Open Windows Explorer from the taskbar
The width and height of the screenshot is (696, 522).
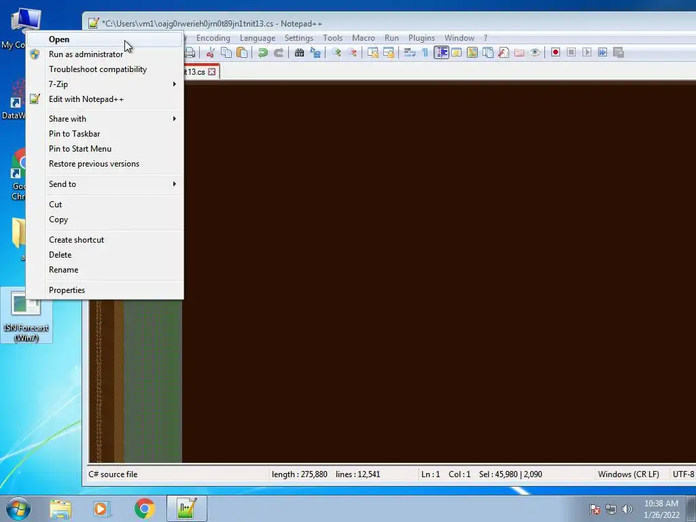[60, 509]
